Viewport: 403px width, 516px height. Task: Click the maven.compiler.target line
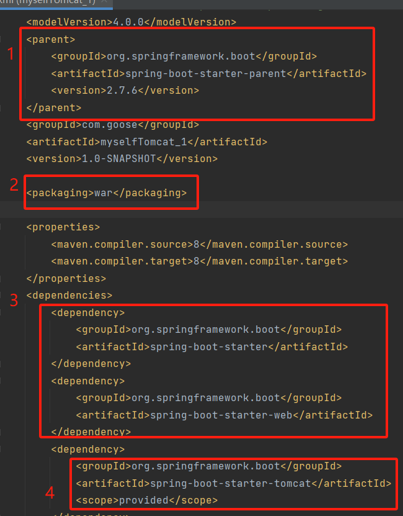[x=199, y=261]
